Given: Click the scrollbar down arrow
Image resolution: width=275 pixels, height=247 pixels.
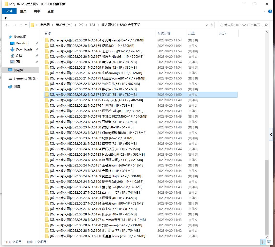Looking at the screenshot, I should point(266,237).
